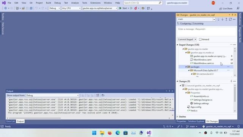The image size is (243, 137).
Task: Toggle word wrap in the Output toolbar
Action: click(103, 96)
